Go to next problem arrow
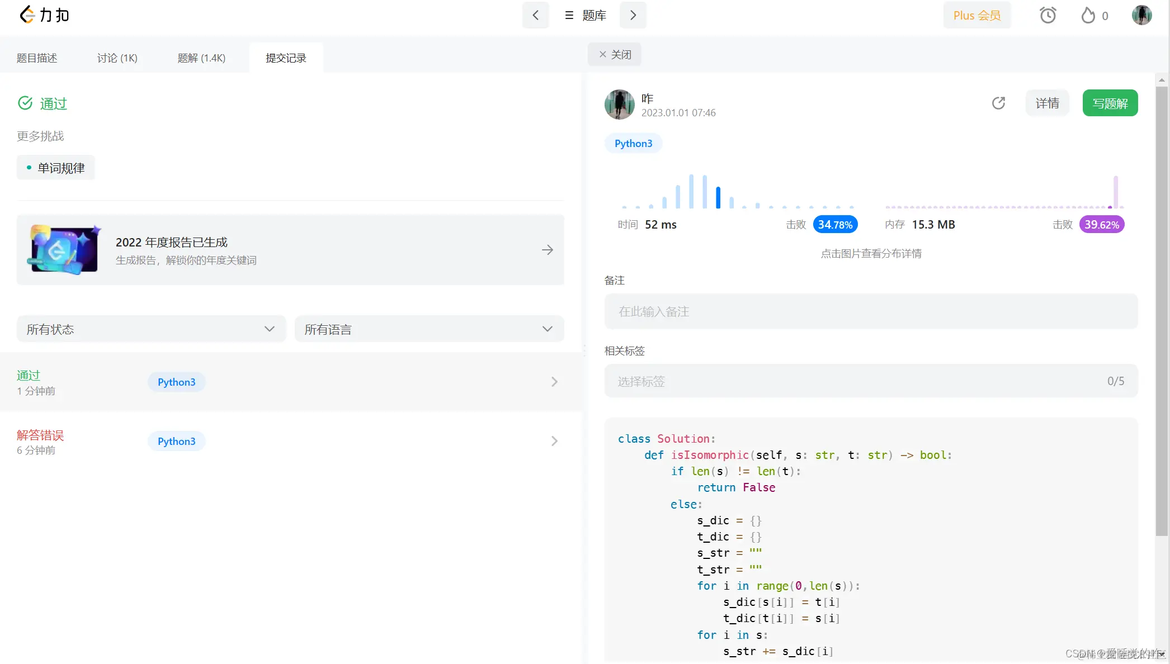The height and width of the screenshot is (664, 1170). 633,15
